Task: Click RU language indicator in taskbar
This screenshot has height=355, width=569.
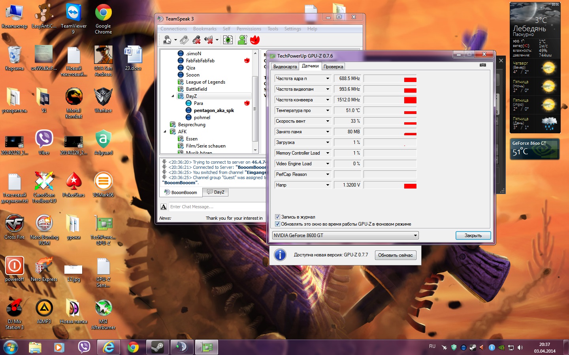Action: (432, 346)
